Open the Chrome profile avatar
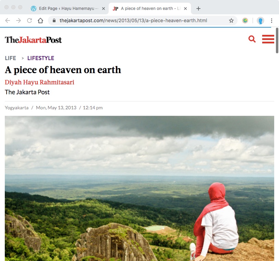The image size is (279, 261). [x=260, y=20]
